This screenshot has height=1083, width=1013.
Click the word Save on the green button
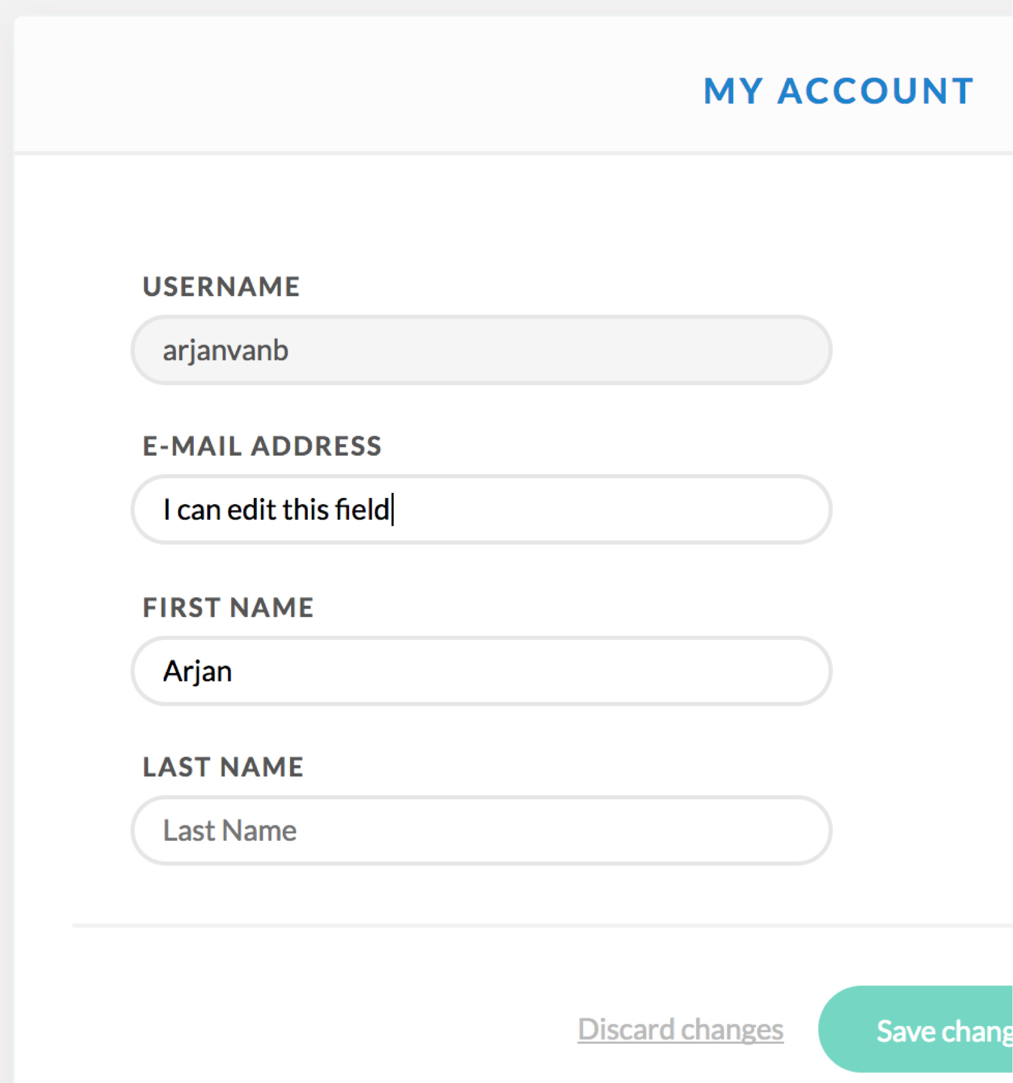906,1031
